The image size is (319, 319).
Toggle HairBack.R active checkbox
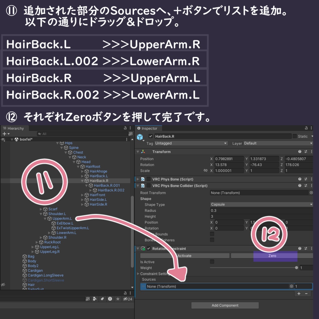(150, 136)
